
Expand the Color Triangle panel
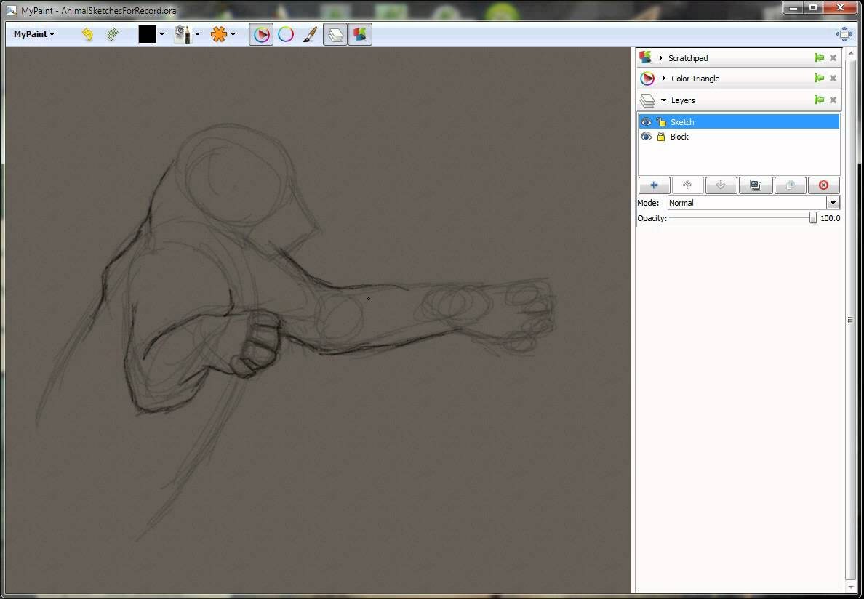click(x=663, y=78)
